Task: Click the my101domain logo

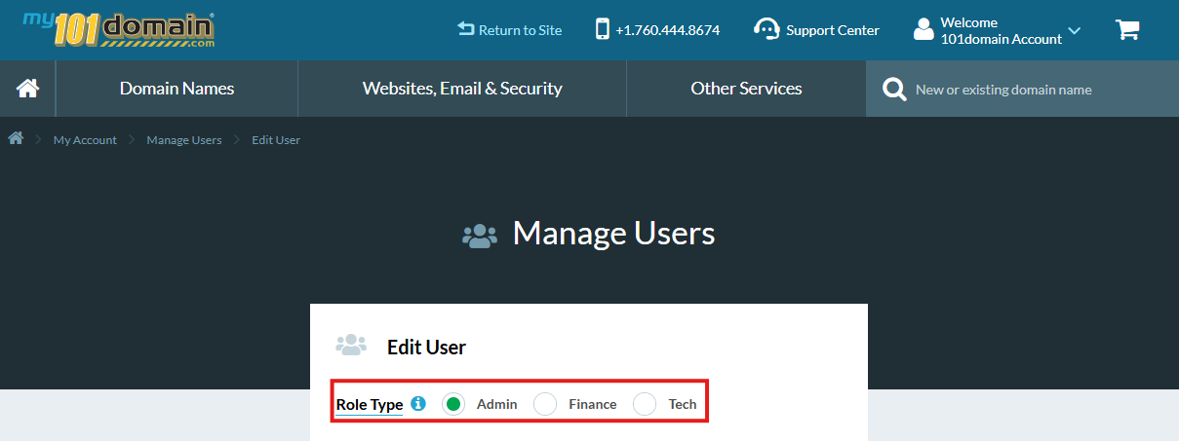Action: pyautogui.click(x=118, y=29)
